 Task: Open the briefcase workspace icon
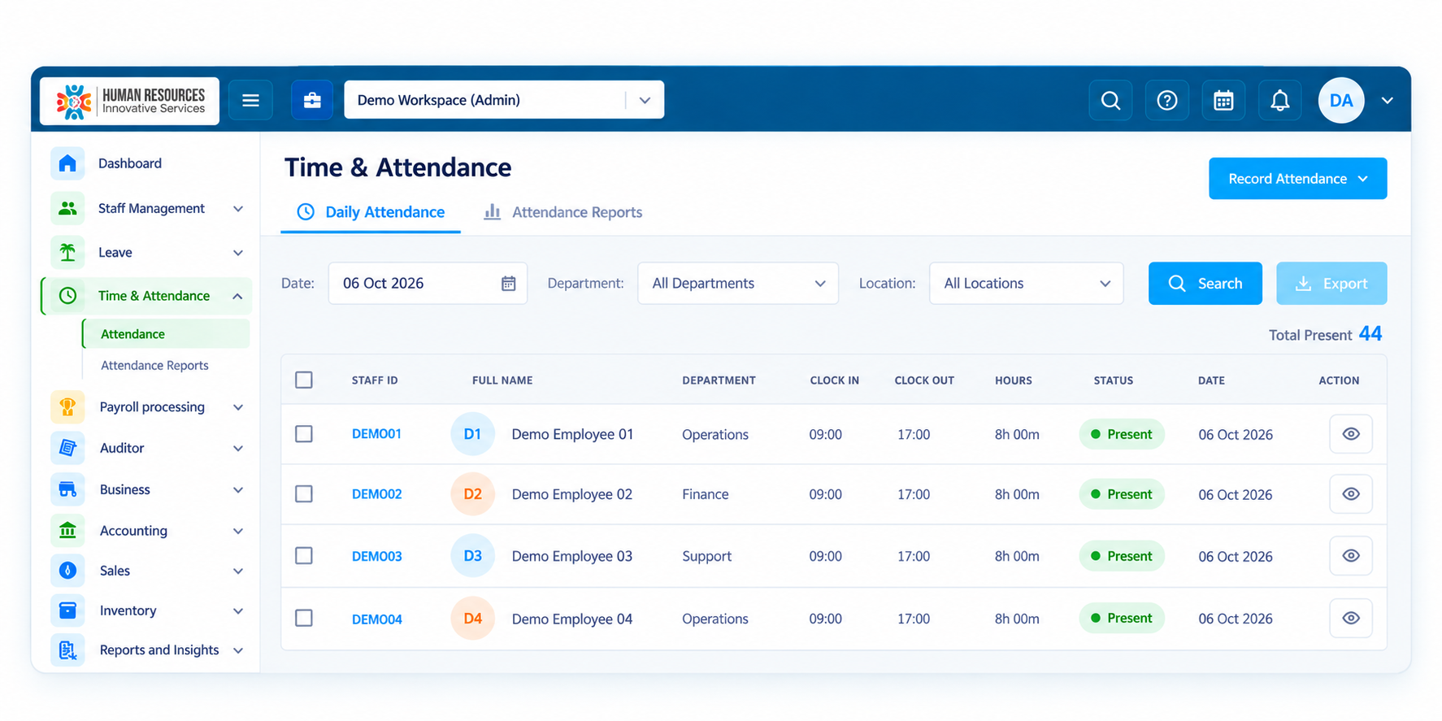pos(312,100)
